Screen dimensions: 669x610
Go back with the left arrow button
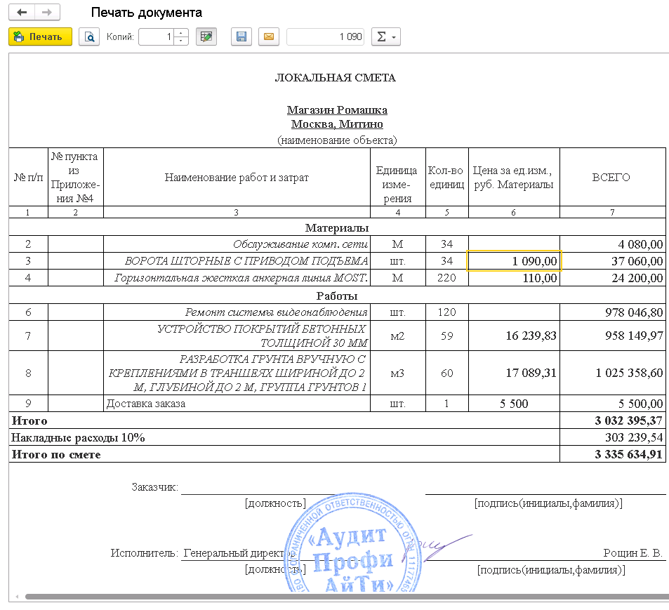[22, 13]
